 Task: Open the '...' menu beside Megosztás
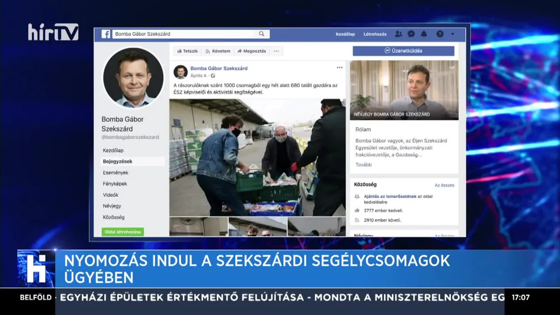(276, 51)
